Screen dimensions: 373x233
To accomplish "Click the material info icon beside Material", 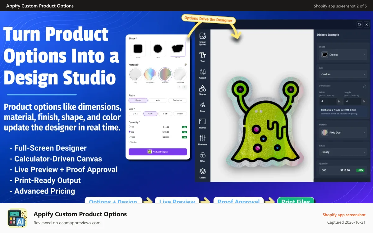I will 186,65.
